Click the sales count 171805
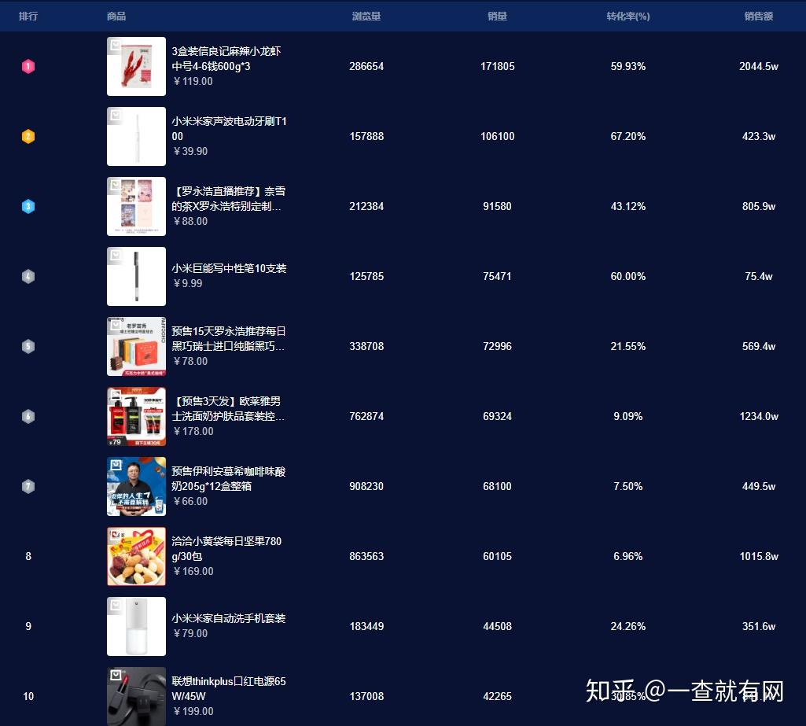This screenshot has width=806, height=726. (497, 66)
